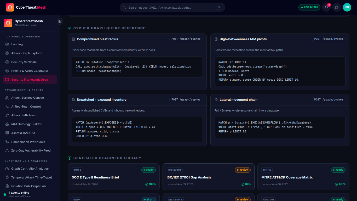Click the 4 agents online status
357x201 pixels.
pos(19,193)
